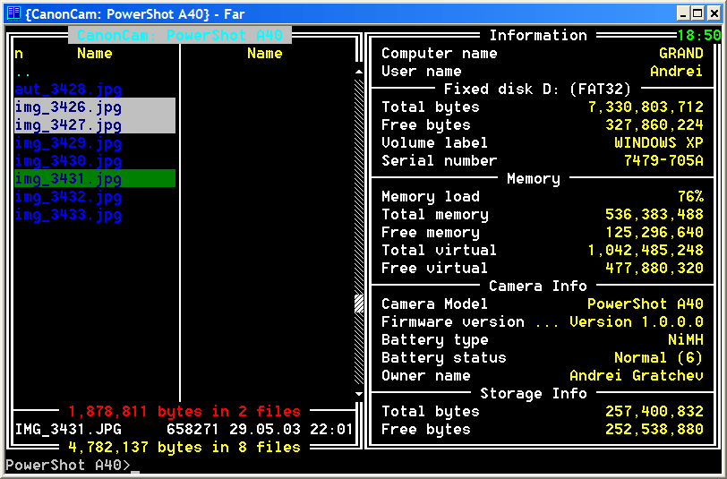Click the scrollbar thumb in left panel
This screenshot has width=727, height=479.
(359, 304)
